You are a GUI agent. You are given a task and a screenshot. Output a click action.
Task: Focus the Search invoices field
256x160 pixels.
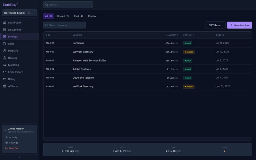click(x=65, y=25)
